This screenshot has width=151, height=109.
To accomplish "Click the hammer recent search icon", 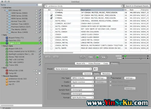I will point(7,81).
